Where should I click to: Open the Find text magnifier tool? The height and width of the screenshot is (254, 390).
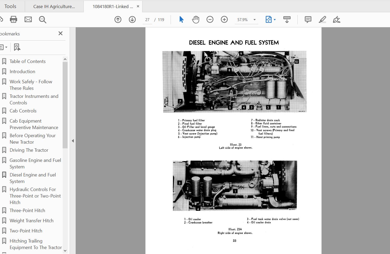[x=43, y=20]
